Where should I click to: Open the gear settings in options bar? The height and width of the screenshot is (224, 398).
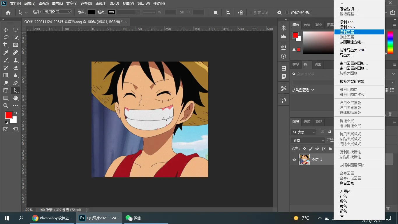[x=279, y=13]
